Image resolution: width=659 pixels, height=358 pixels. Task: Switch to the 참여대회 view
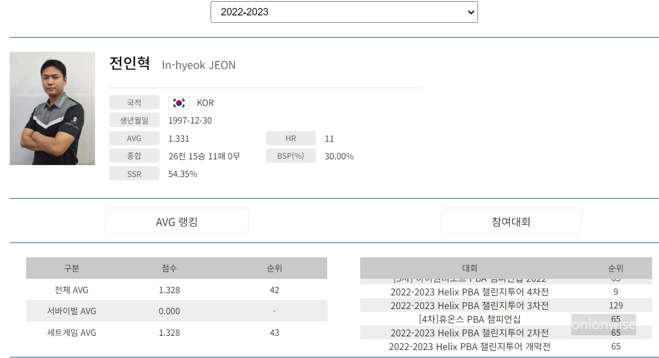[510, 221]
